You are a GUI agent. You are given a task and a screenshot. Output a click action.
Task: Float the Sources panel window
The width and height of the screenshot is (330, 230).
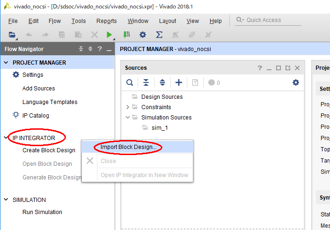tap(288, 68)
